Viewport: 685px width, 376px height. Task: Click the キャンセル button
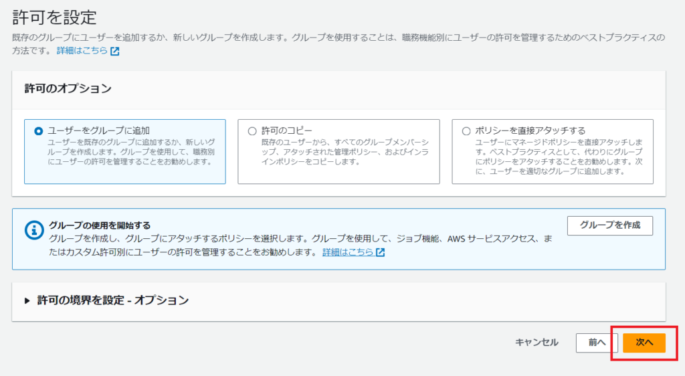click(536, 343)
